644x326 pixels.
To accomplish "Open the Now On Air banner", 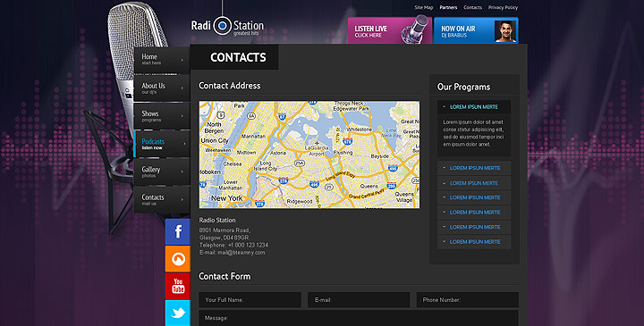I will (476, 30).
